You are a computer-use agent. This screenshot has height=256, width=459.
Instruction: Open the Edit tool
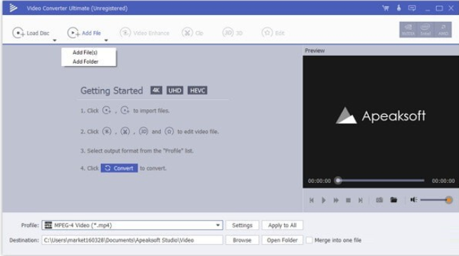pyautogui.click(x=273, y=33)
